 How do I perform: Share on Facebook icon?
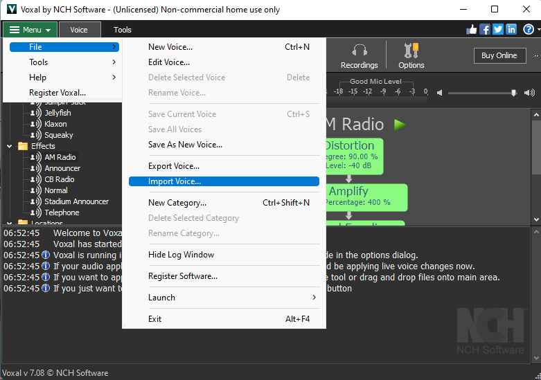pyautogui.click(x=484, y=30)
